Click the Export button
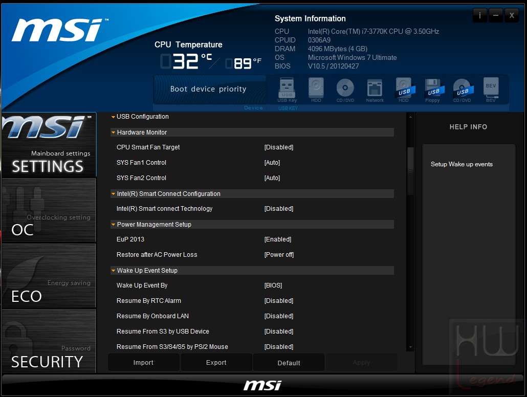 pos(216,362)
